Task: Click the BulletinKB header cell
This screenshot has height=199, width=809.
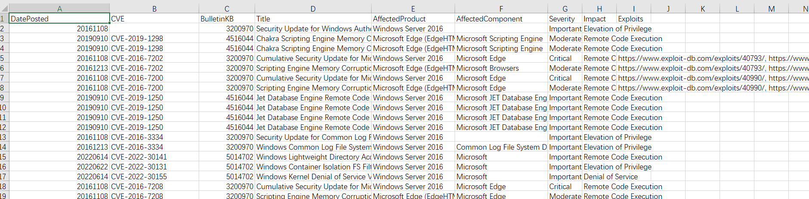Action: [227, 18]
